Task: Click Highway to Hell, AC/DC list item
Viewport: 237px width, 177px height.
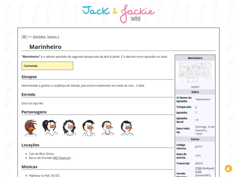Action: (44, 176)
